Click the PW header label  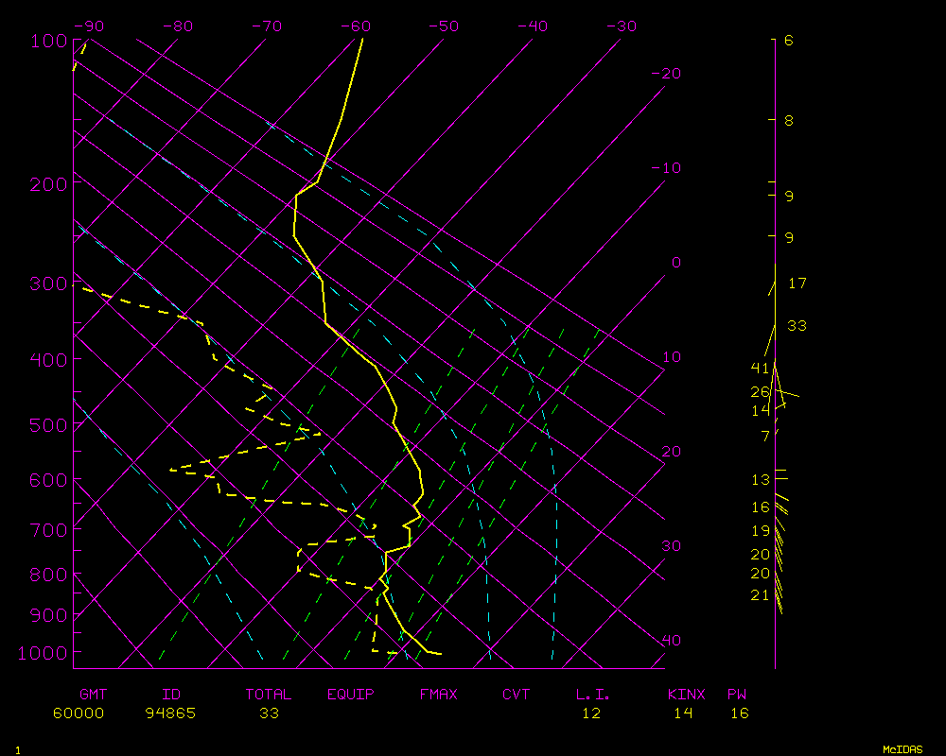(x=737, y=695)
